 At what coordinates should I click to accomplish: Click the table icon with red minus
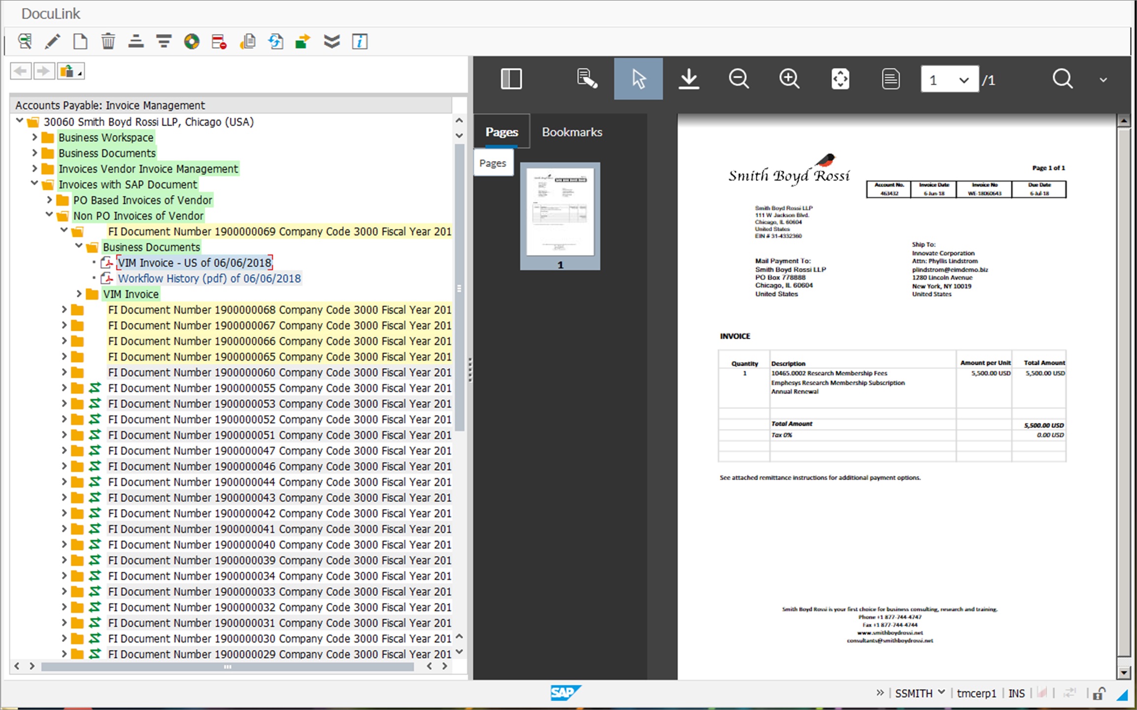(219, 41)
